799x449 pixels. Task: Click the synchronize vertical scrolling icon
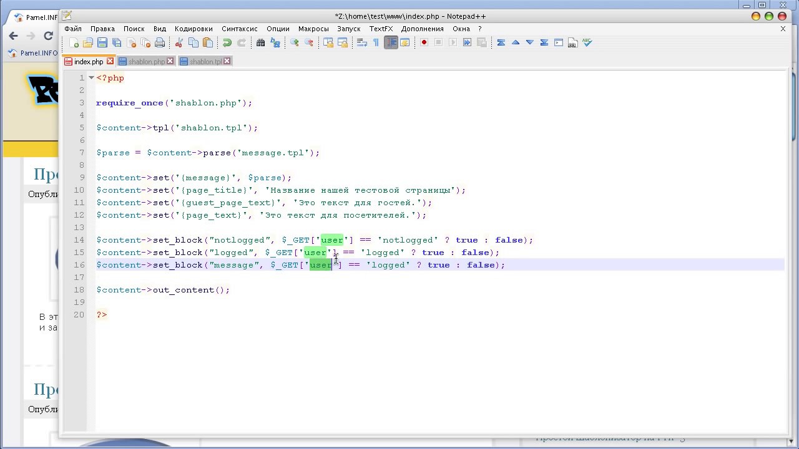[328, 42]
